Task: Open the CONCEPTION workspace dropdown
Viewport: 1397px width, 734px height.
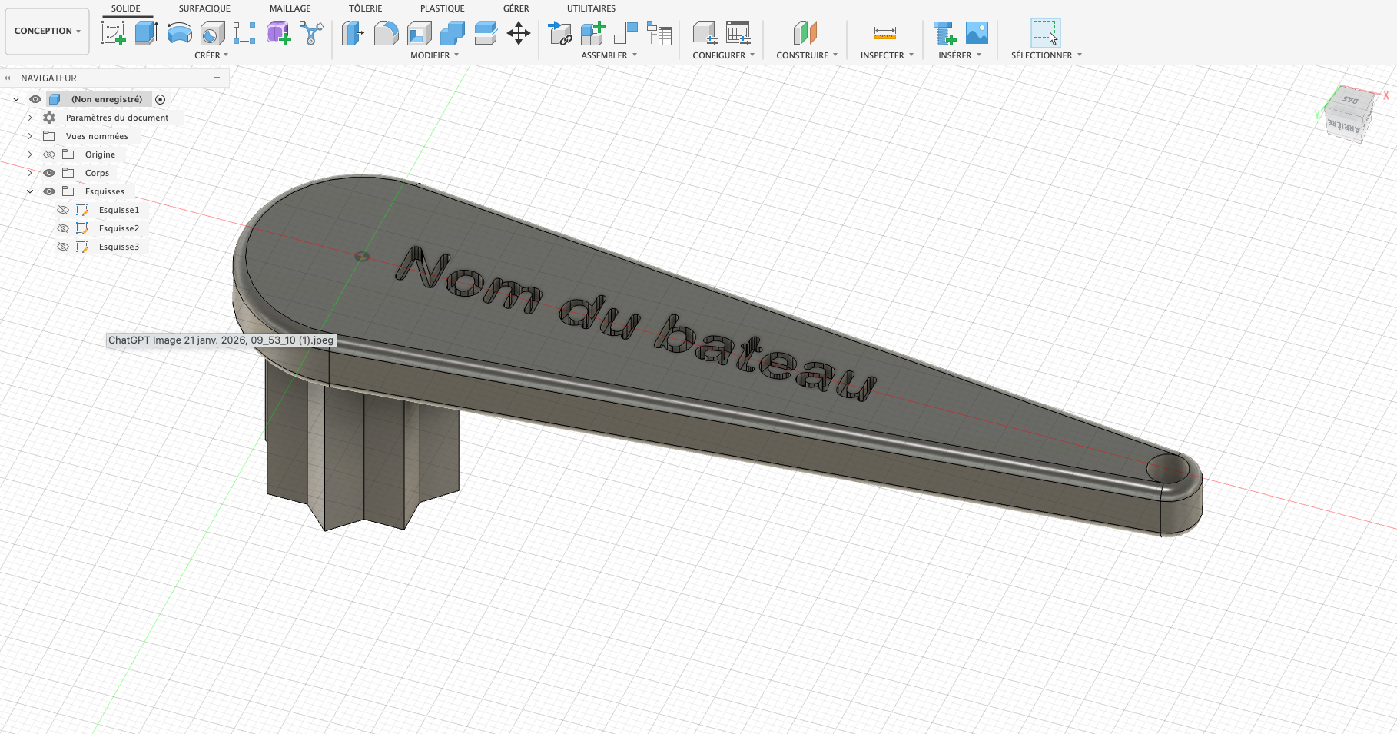Action: [46, 31]
